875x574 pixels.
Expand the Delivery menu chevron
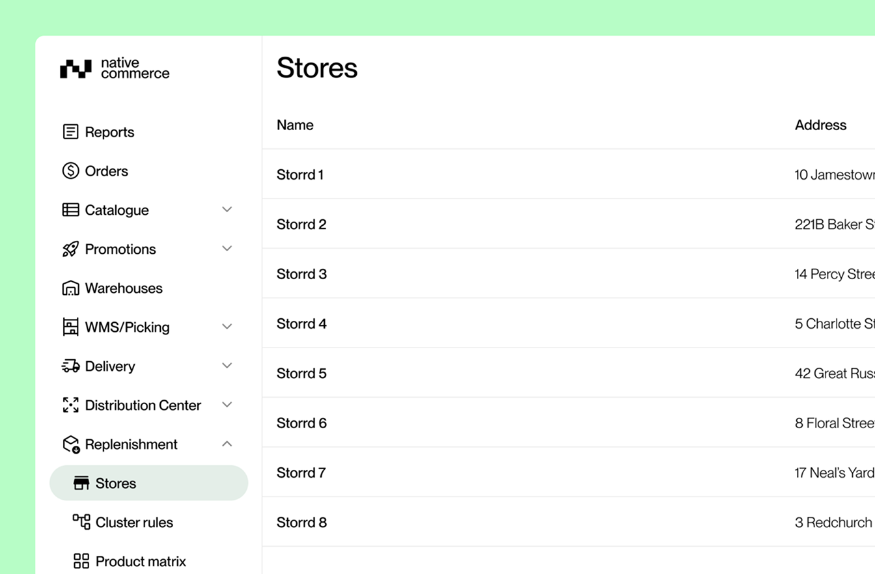pos(227,366)
